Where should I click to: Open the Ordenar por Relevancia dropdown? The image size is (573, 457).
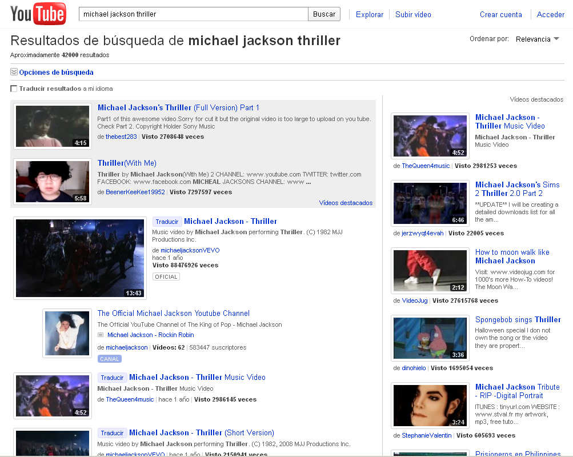(536, 39)
